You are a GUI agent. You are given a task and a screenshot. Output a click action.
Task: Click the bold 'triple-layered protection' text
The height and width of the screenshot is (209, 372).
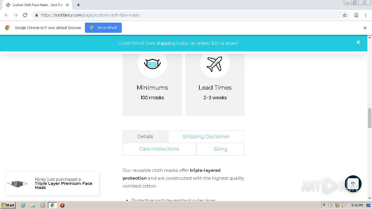coord(171,174)
